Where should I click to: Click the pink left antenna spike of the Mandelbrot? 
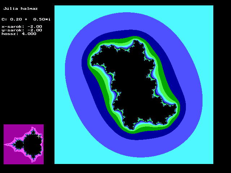click(x=9, y=145)
